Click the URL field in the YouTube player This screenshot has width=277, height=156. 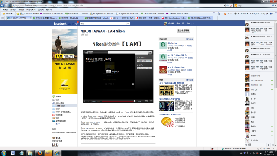click(x=144, y=68)
